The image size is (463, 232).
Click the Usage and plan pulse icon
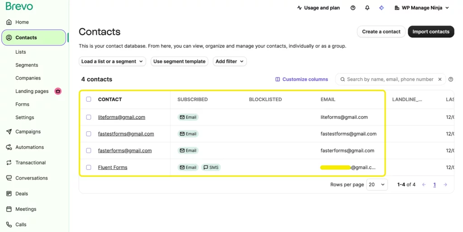[299, 8]
